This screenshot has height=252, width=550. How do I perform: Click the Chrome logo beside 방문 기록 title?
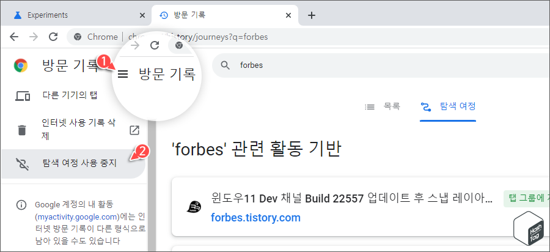21,65
